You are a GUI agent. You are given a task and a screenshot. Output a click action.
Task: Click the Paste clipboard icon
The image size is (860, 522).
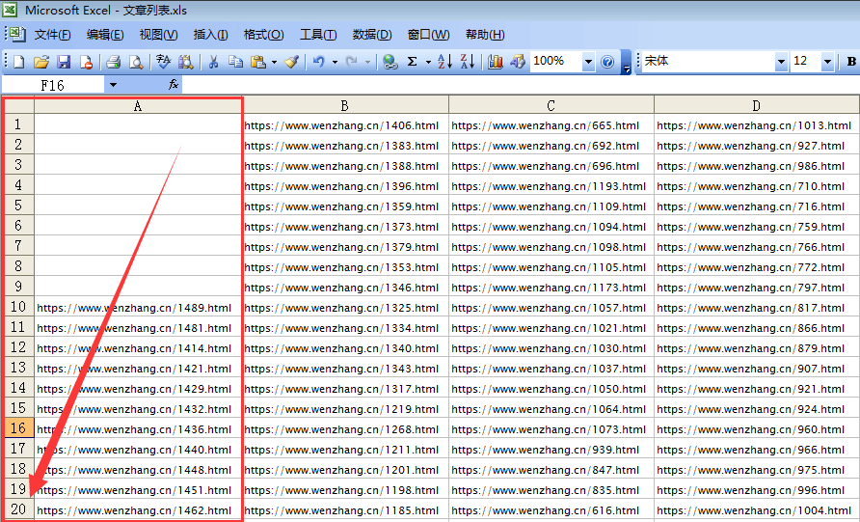258,62
